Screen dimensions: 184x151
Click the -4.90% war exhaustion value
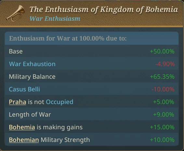tap(165, 64)
